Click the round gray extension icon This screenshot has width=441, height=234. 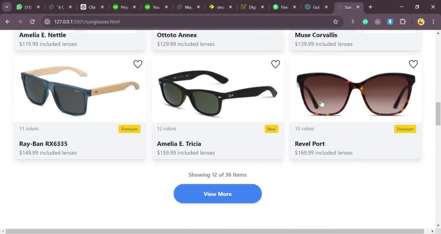click(x=377, y=22)
